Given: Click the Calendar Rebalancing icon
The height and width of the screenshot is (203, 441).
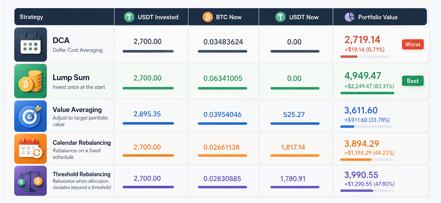Looking at the screenshot, I should [31, 148].
